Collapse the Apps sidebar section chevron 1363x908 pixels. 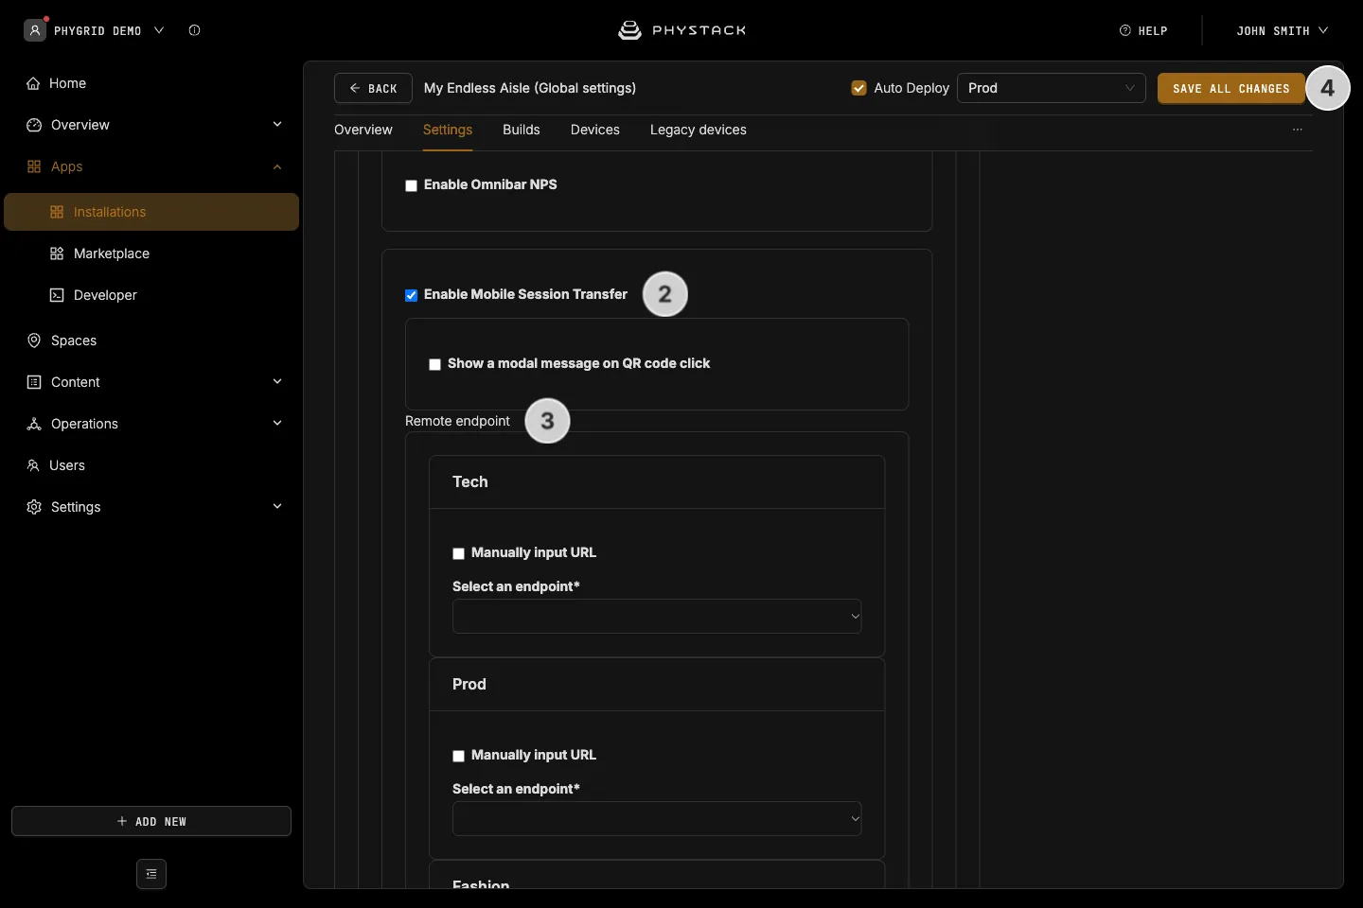tap(277, 166)
